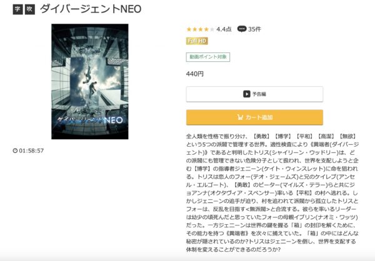This screenshot has height=261, width=375.
Task: Add the movie with カート追加
Action: click(254, 117)
